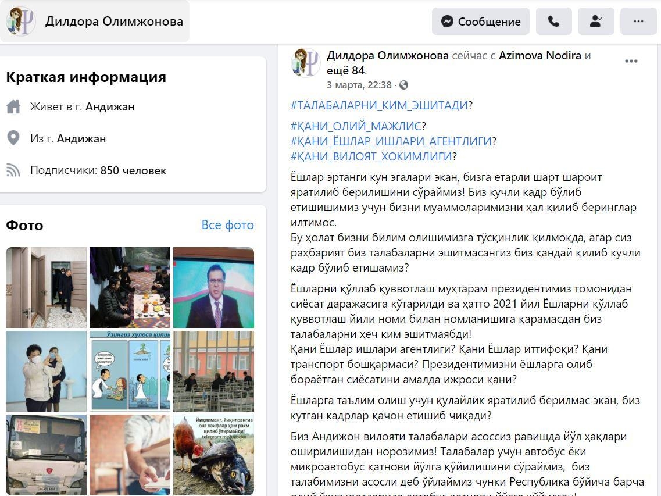Open the TV news presenter photo thumbnail
Screen dimensions: 661x496
pos(214,288)
